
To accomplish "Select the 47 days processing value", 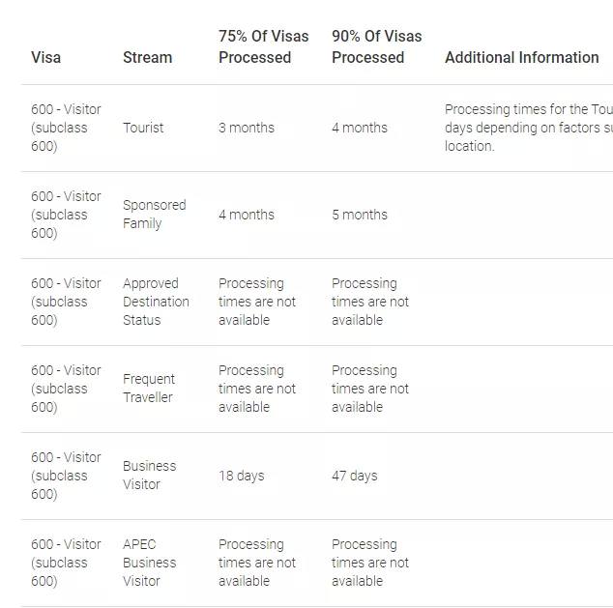I will click(355, 476).
